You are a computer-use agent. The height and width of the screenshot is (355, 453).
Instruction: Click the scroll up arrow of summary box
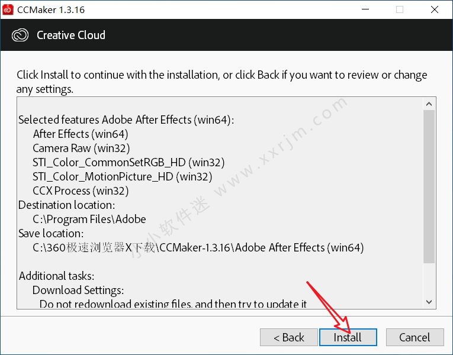coord(429,104)
